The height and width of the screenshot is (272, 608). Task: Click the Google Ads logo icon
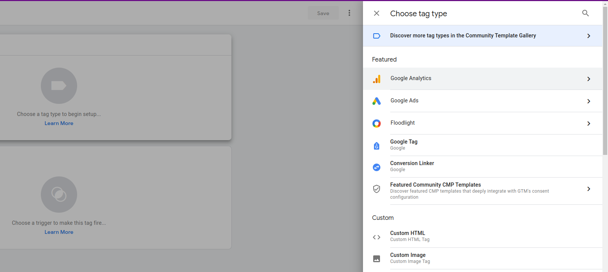(377, 101)
